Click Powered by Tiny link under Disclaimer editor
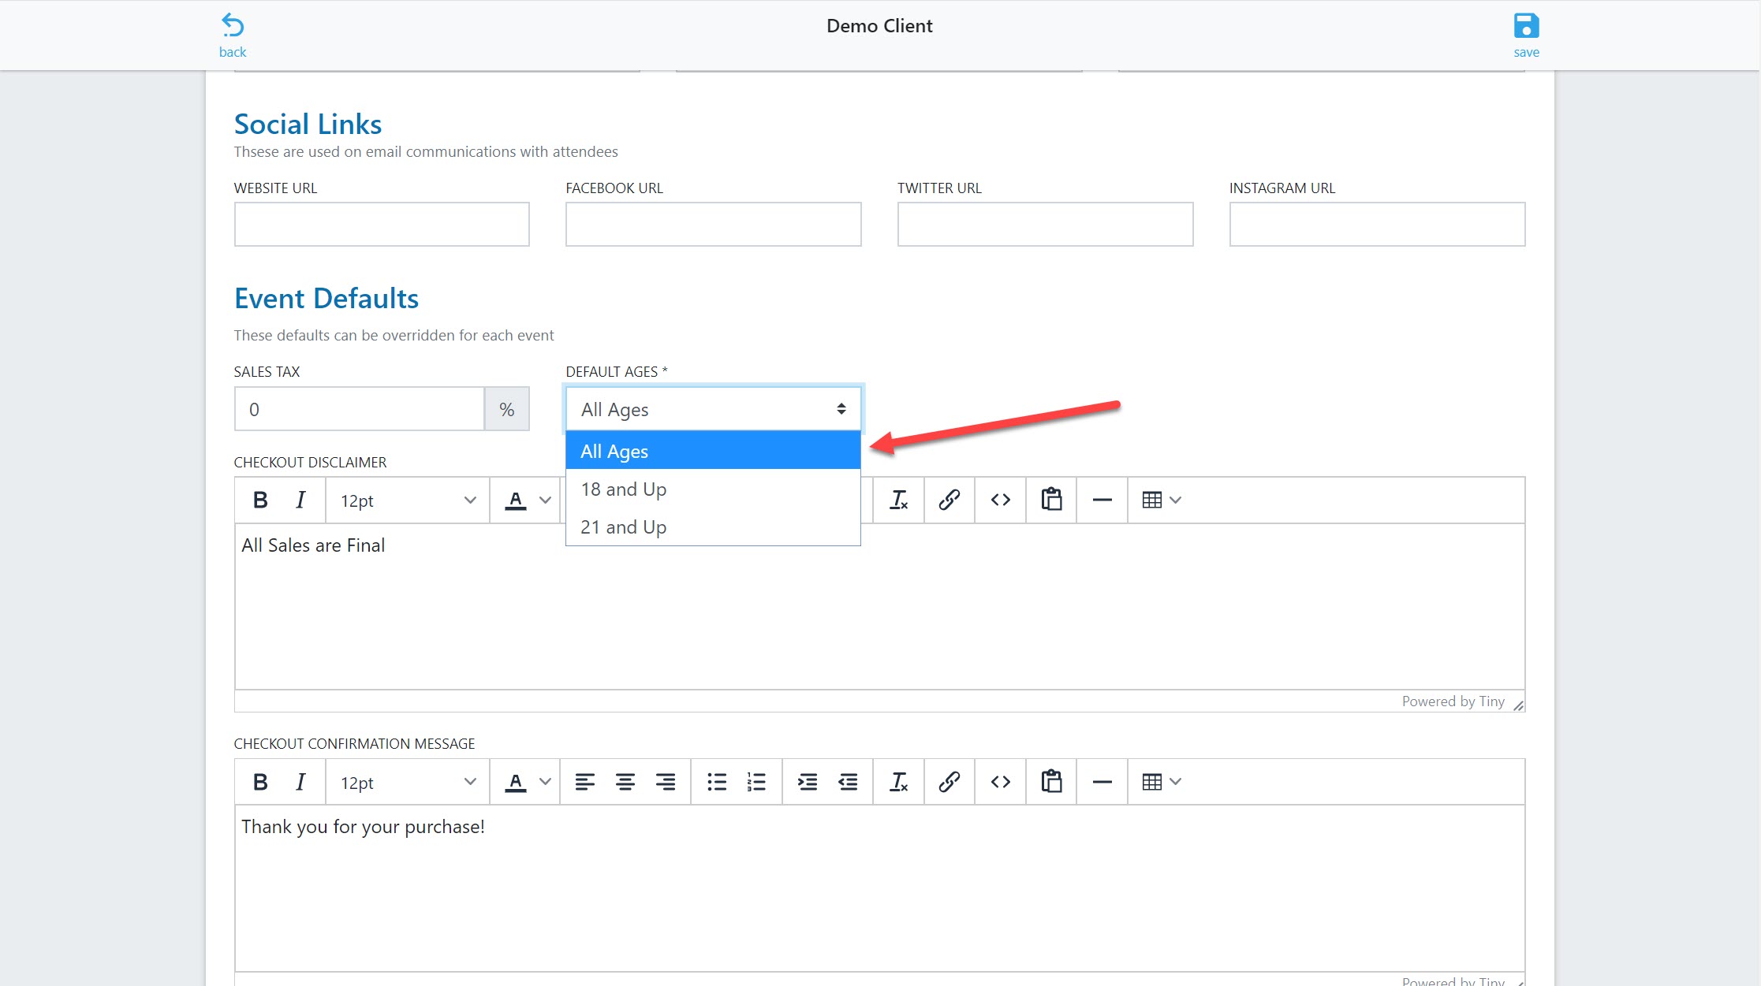The height and width of the screenshot is (986, 1761). click(x=1453, y=701)
